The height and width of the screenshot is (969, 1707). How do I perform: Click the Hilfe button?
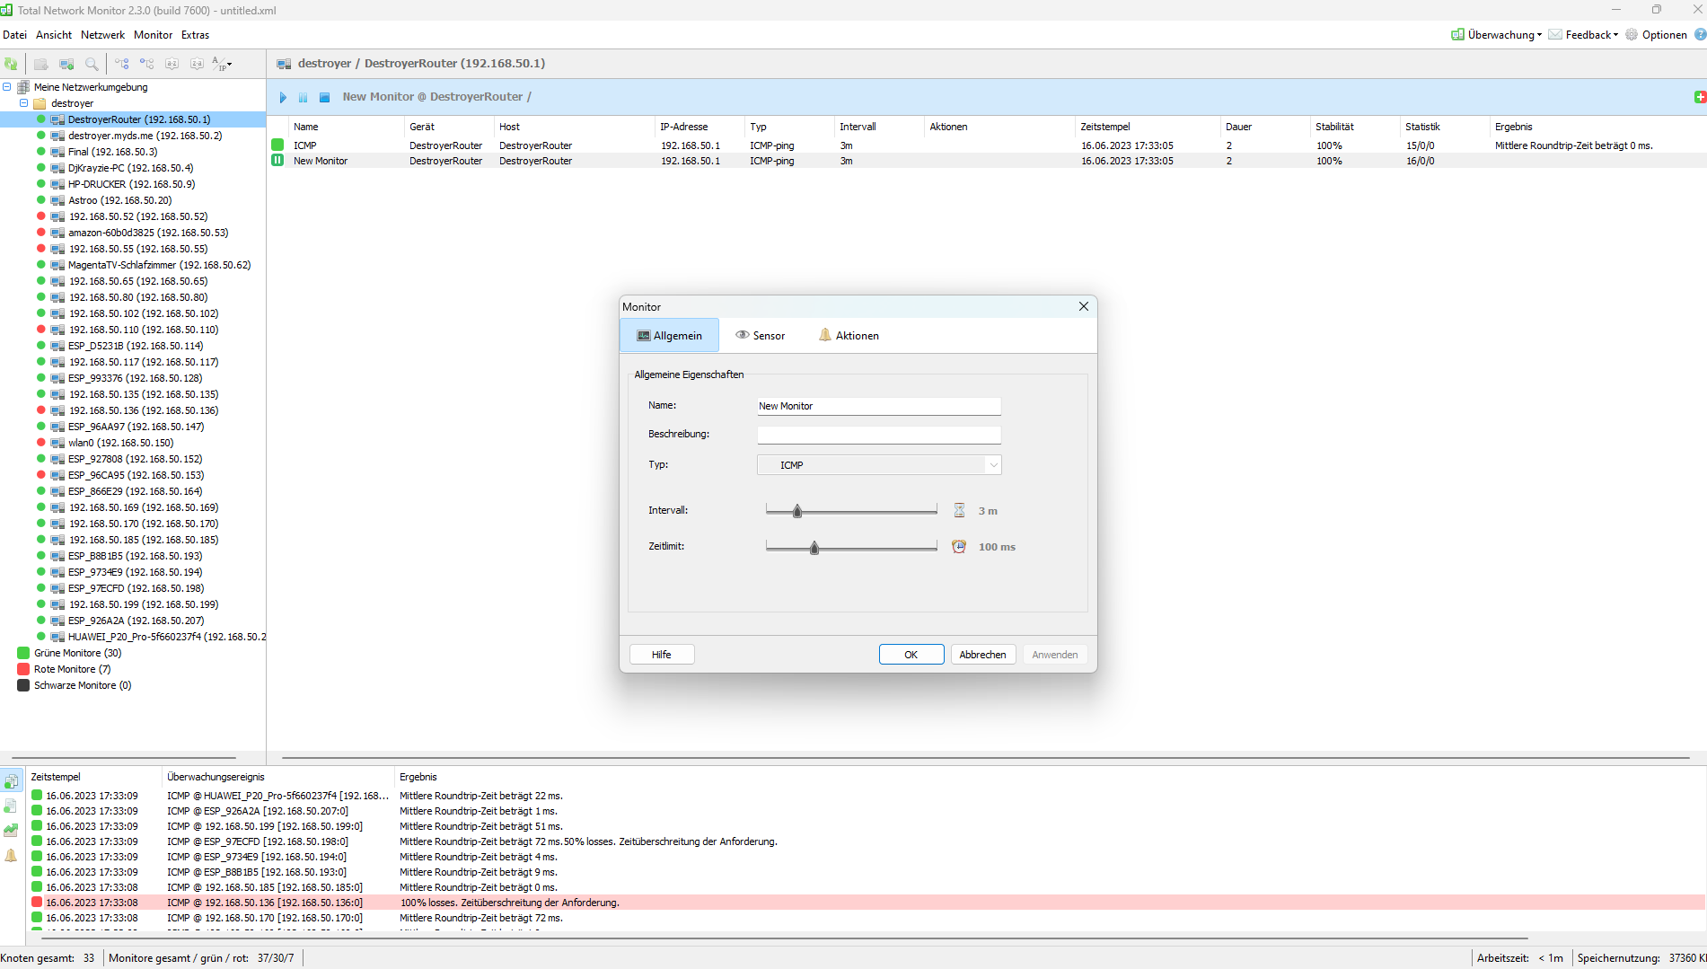662,655
